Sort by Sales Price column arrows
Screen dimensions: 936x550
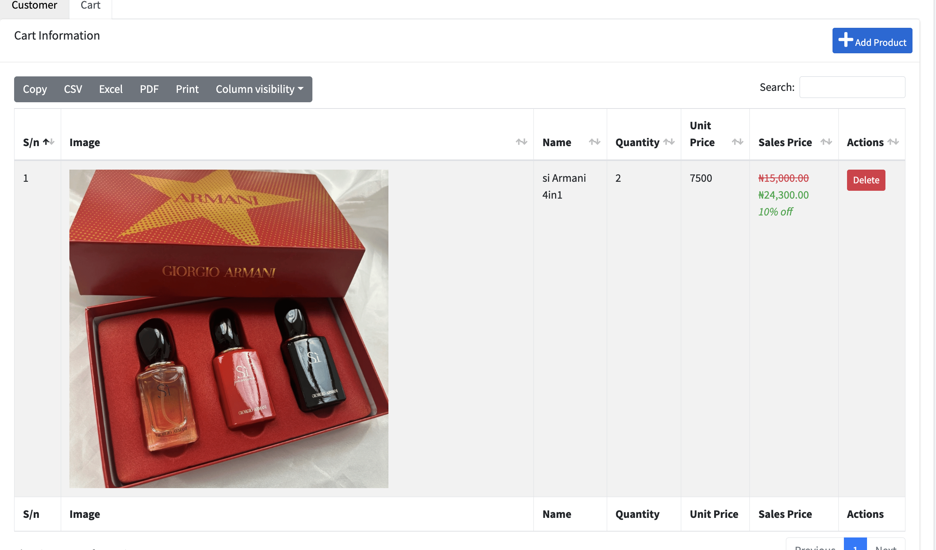[x=826, y=142]
